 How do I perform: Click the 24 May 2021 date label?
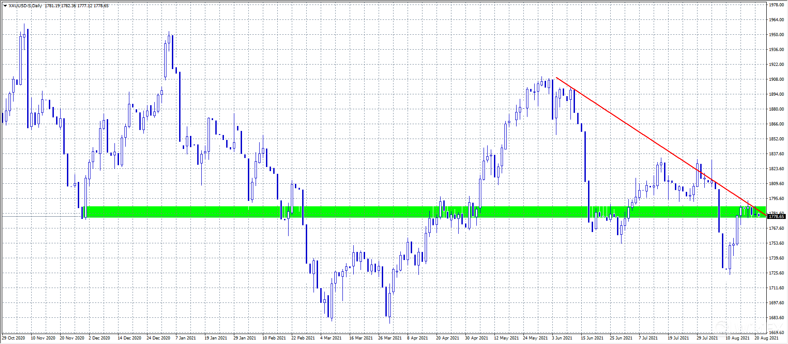535,338
